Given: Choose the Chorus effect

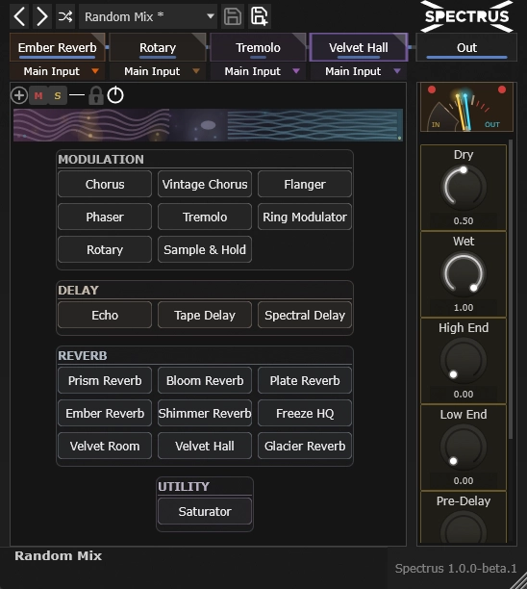Looking at the screenshot, I should (x=105, y=184).
